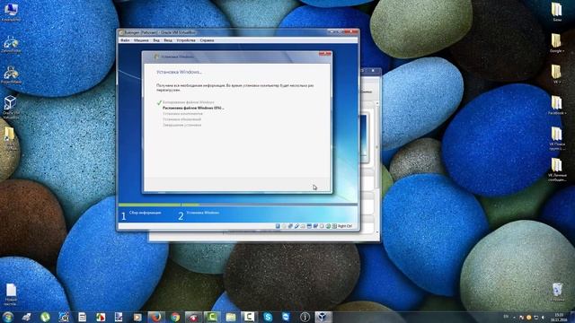This screenshot has width=575, height=323.
Task: Click the display icon in VM status bar
Action: (x=309, y=226)
